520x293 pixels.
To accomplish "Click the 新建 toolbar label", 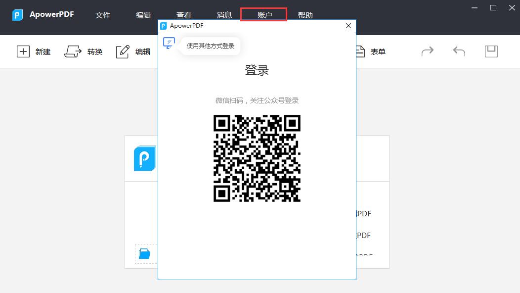I will pyautogui.click(x=43, y=52).
